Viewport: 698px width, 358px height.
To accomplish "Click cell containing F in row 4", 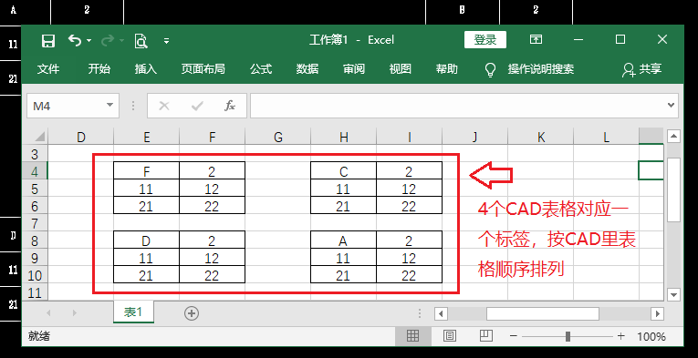I will coord(147,171).
